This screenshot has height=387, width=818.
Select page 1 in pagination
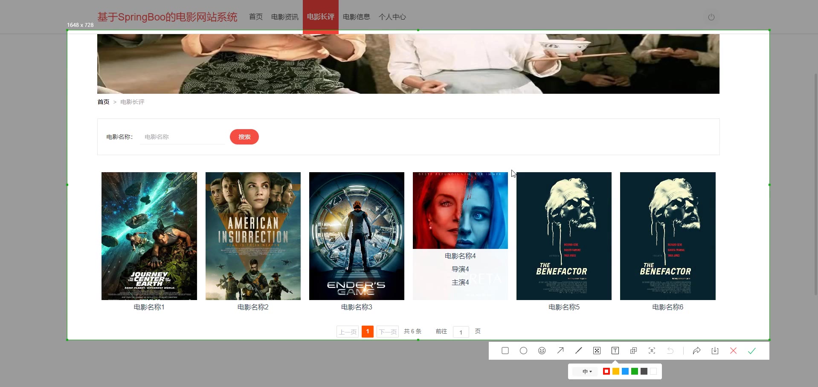click(368, 332)
